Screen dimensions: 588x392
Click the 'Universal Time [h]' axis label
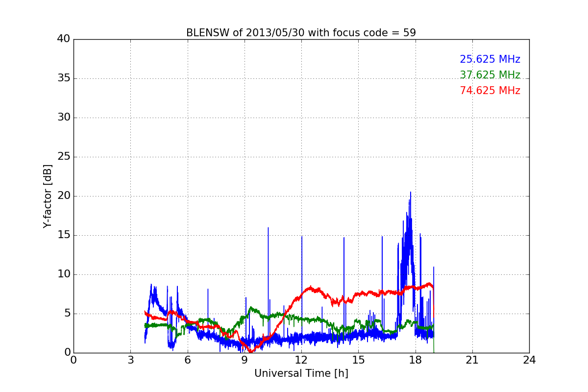click(x=301, y=373)
